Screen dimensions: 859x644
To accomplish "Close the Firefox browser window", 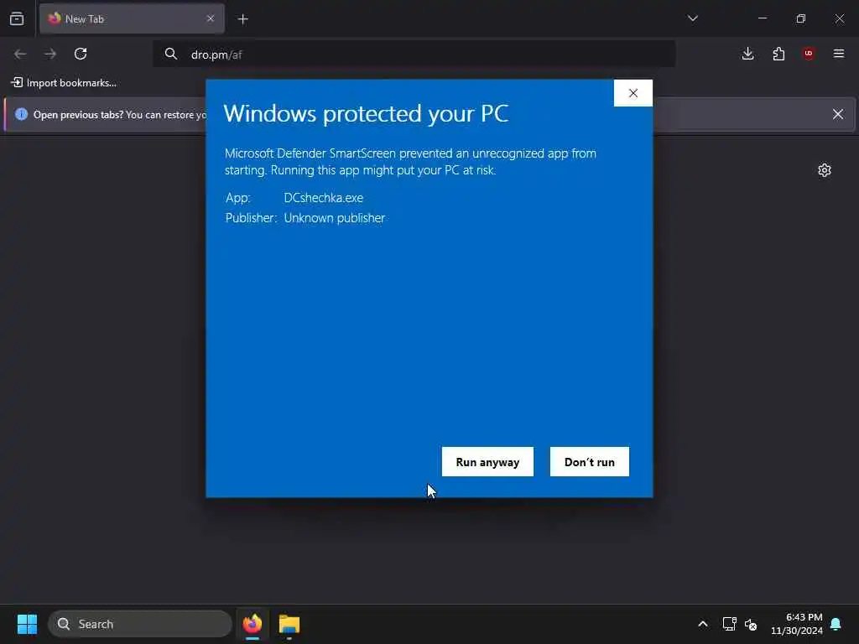I will coord(839,18).
